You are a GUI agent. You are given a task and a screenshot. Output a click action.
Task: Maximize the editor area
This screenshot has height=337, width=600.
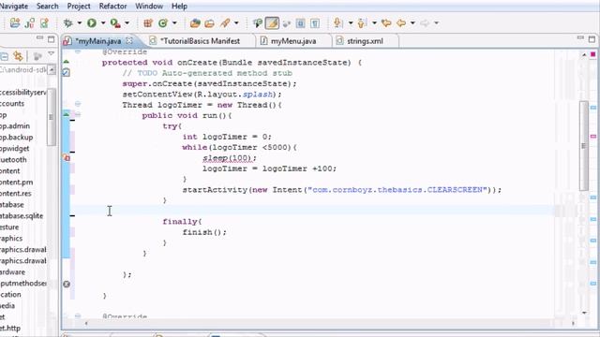(x=592, y=38)
